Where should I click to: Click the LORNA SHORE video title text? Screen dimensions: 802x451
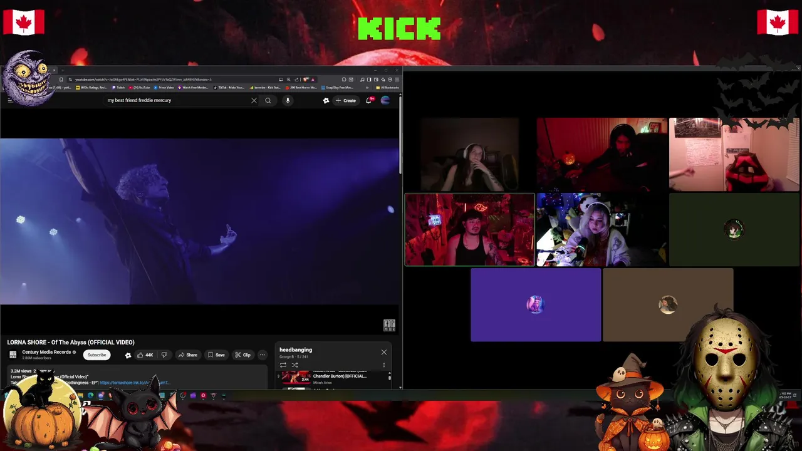[71, 343]
